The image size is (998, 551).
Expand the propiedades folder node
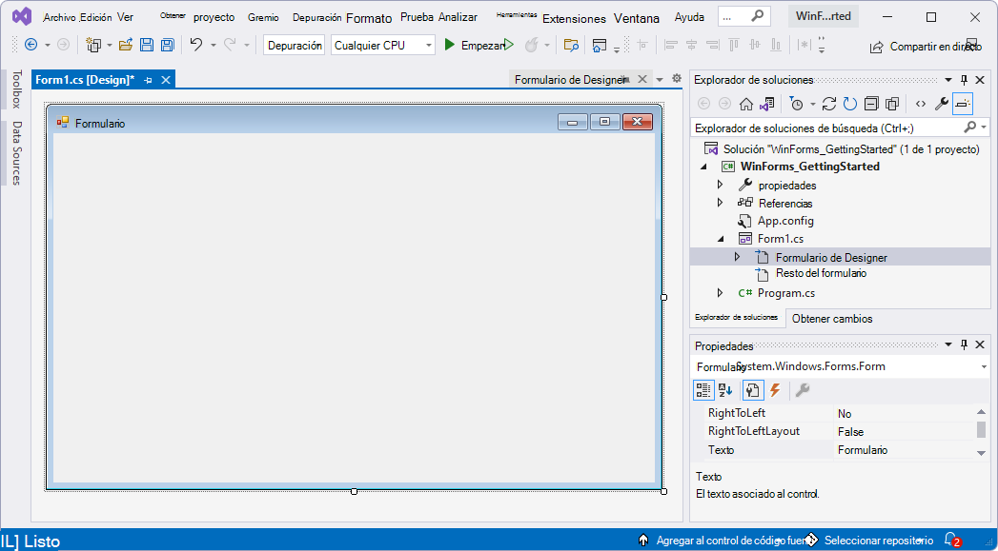pyautogui.click(x=721, y=185)
